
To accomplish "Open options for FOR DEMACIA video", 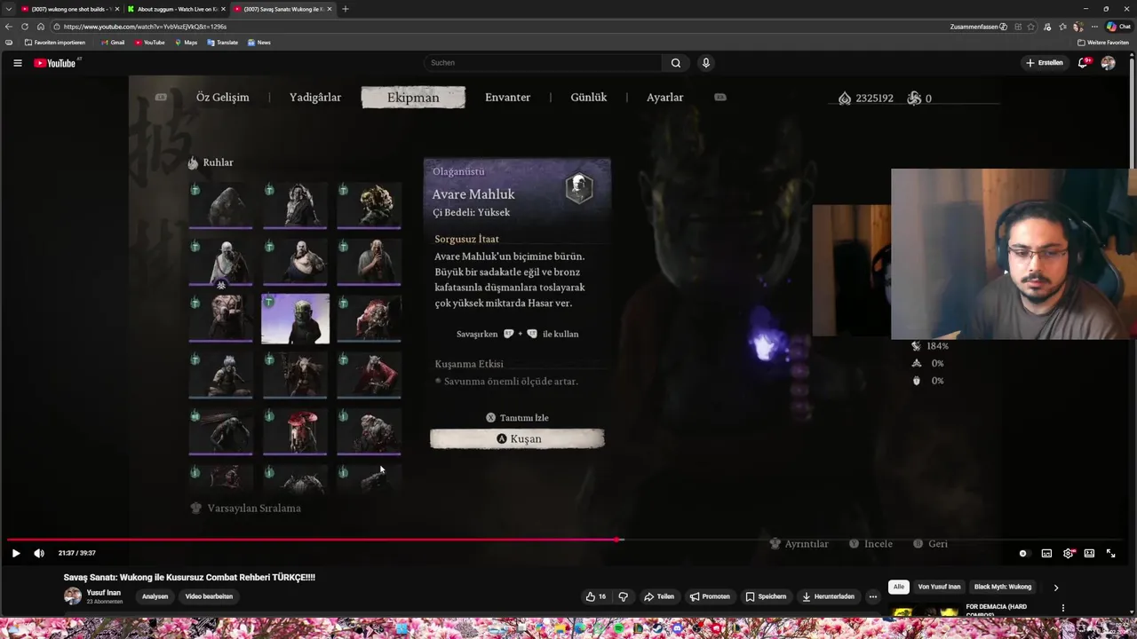I will click(1062, 608).
